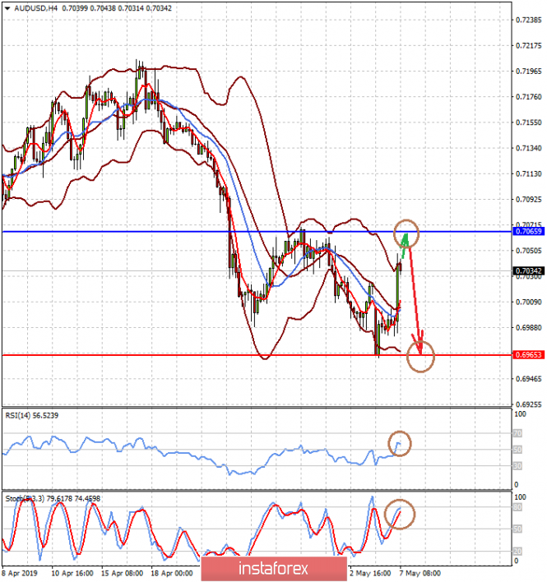This screenshot has height=582, width=547.
Task: Click the circle marker on the blue resistance line
Action: click(x=407, y=233)
